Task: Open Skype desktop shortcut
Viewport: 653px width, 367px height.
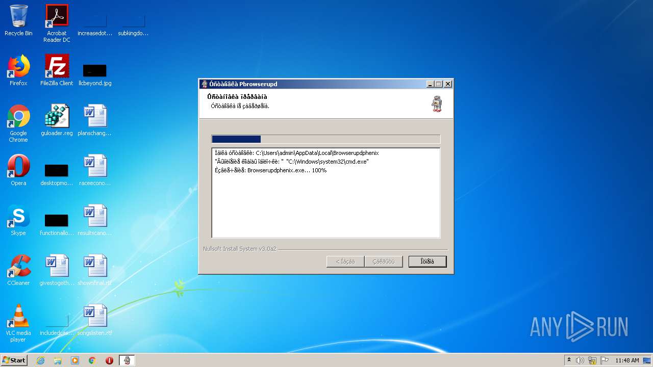Action: pos(18,220)
